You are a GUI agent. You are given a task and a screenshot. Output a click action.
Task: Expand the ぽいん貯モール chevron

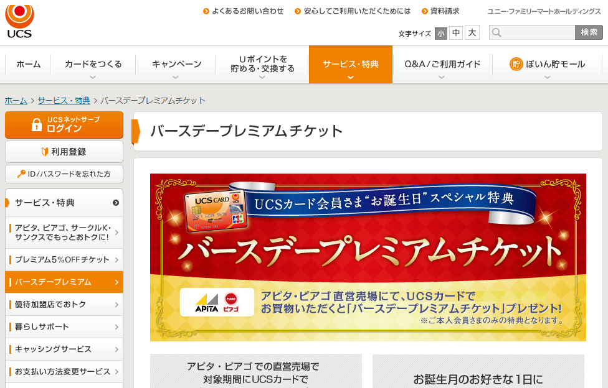[x=547, y=78]
